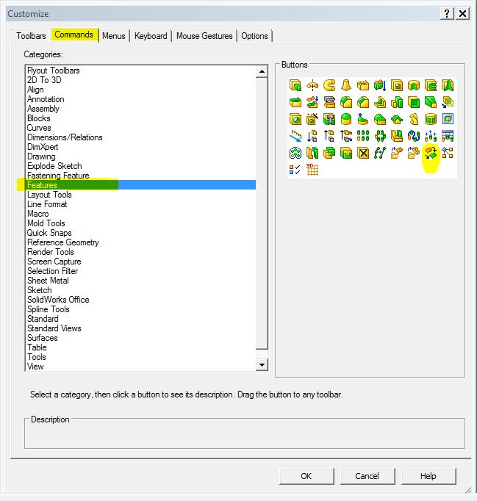Click the Categories list scroll-down arrow
Screen dimensions: 477x501
coord(262,365)
